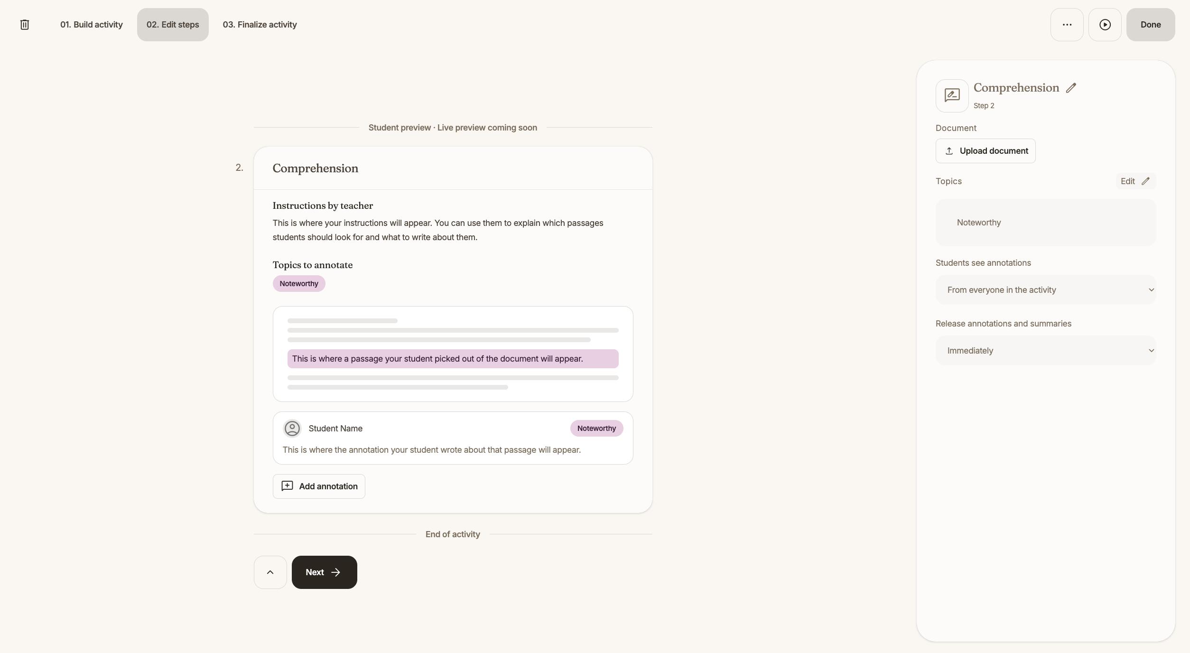
Task: Click the up chevron previous step button
Action: tap(270, 572)
